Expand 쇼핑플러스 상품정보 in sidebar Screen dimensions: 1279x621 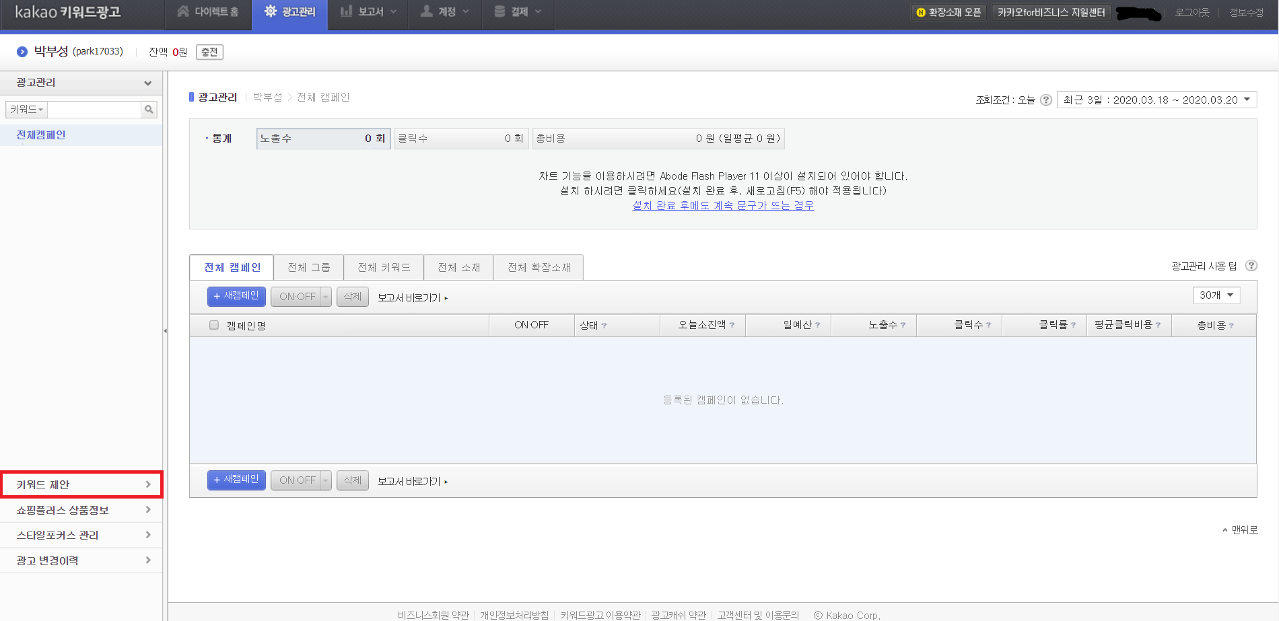pyautogui.click(x=81, y=510)
